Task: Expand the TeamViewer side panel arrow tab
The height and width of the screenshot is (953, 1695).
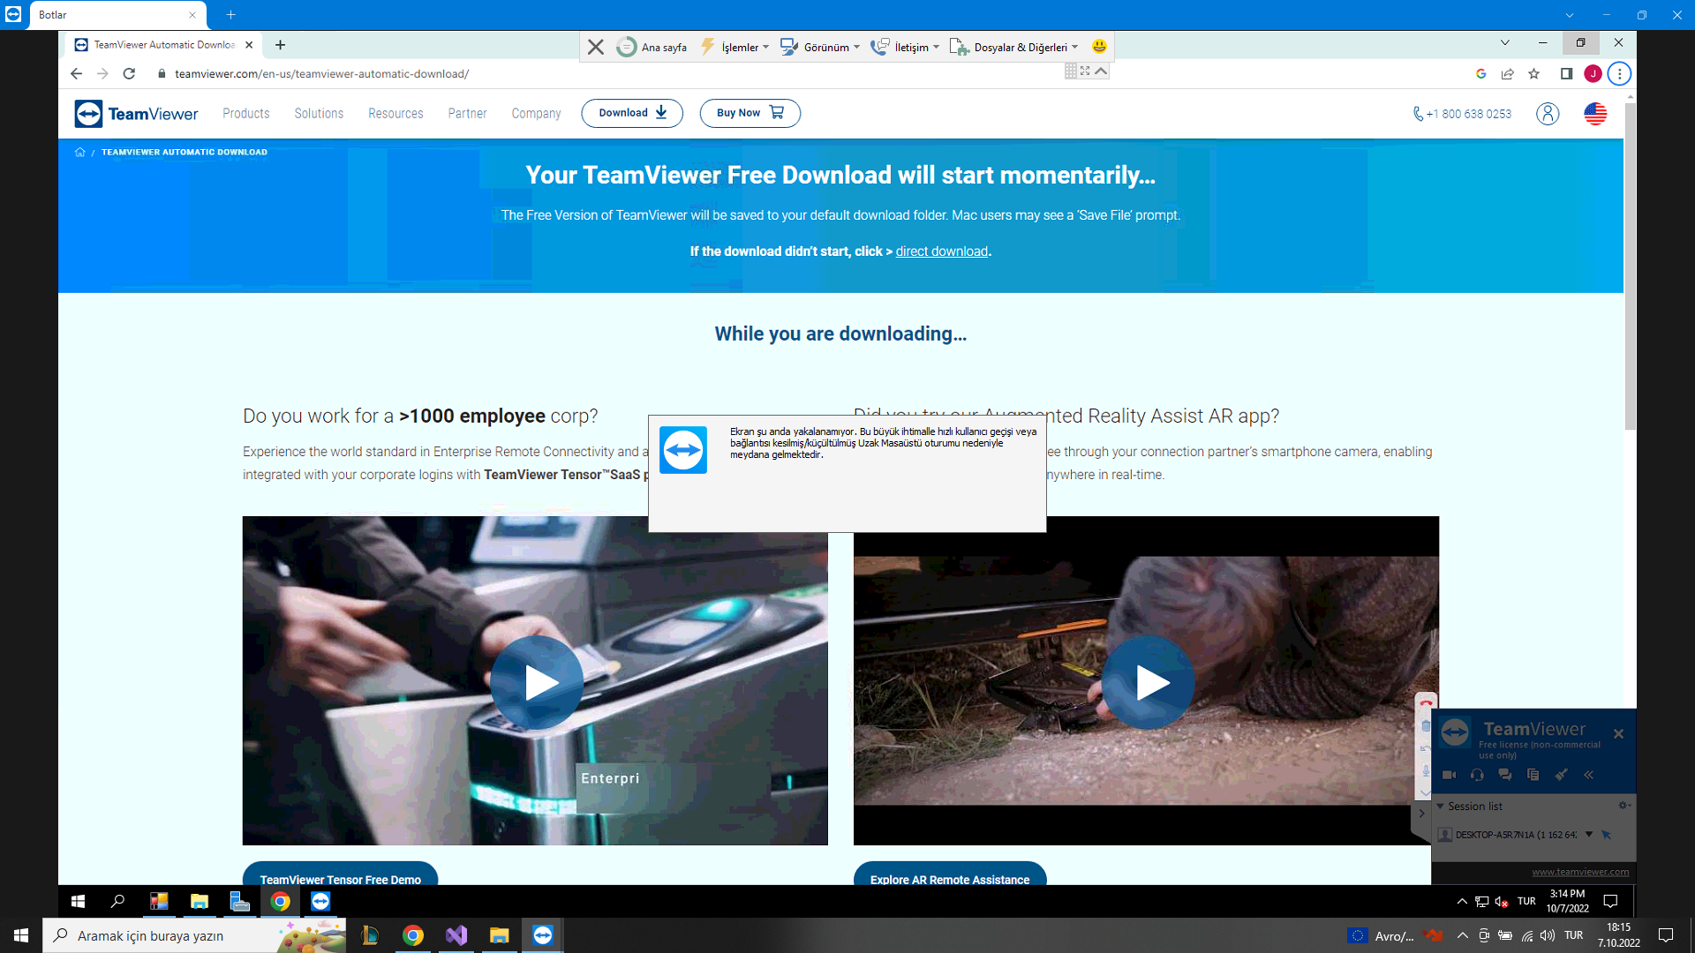Action: click(x=1421, y=814)
